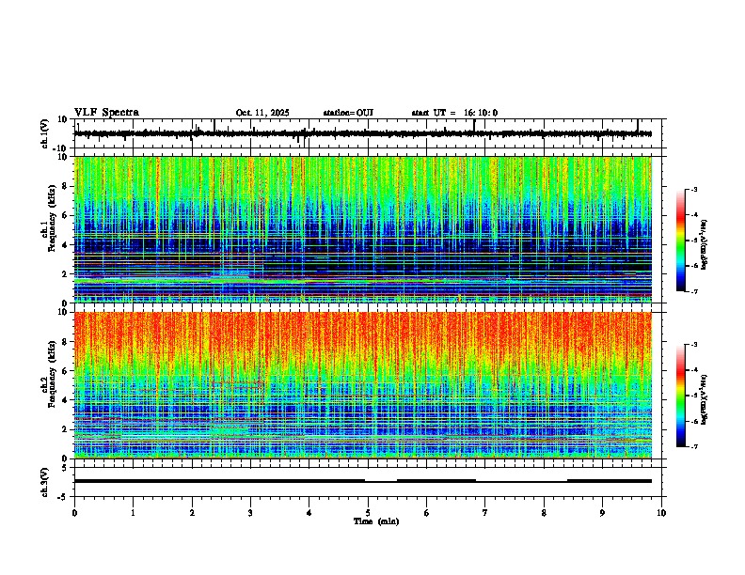Click the "6" tick on the time axis
The height and width of the screenshot is (575, 745).
(426, 513)
